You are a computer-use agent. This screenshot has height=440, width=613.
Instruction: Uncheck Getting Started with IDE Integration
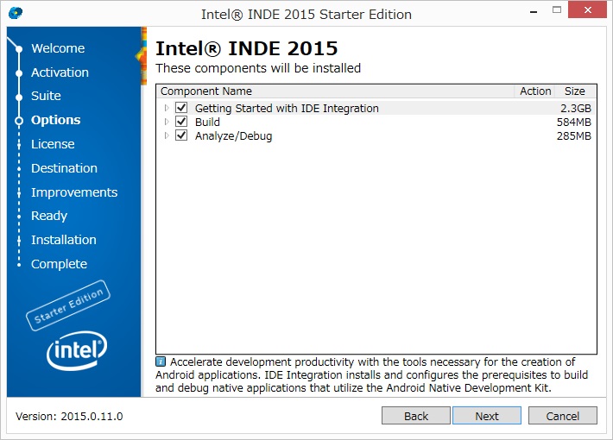(x=181, y=108)
